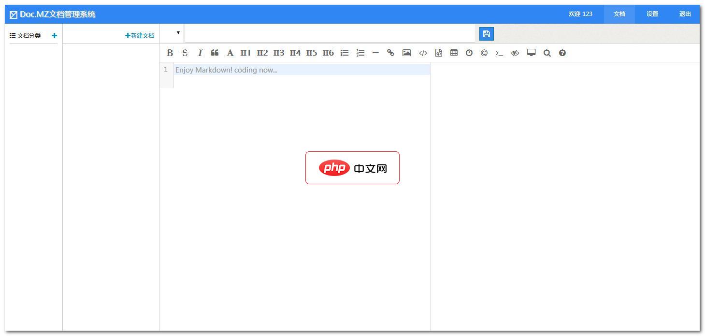Click the uppercase letter A icon
This screenshot has width=705, height=336.
click(x=230, y=53)
